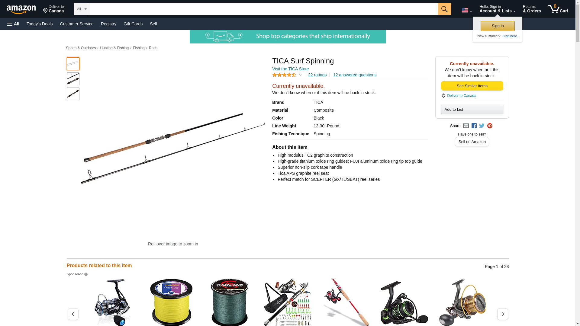
Task: Open Gift Cards nav item
Action: (133, 24)
